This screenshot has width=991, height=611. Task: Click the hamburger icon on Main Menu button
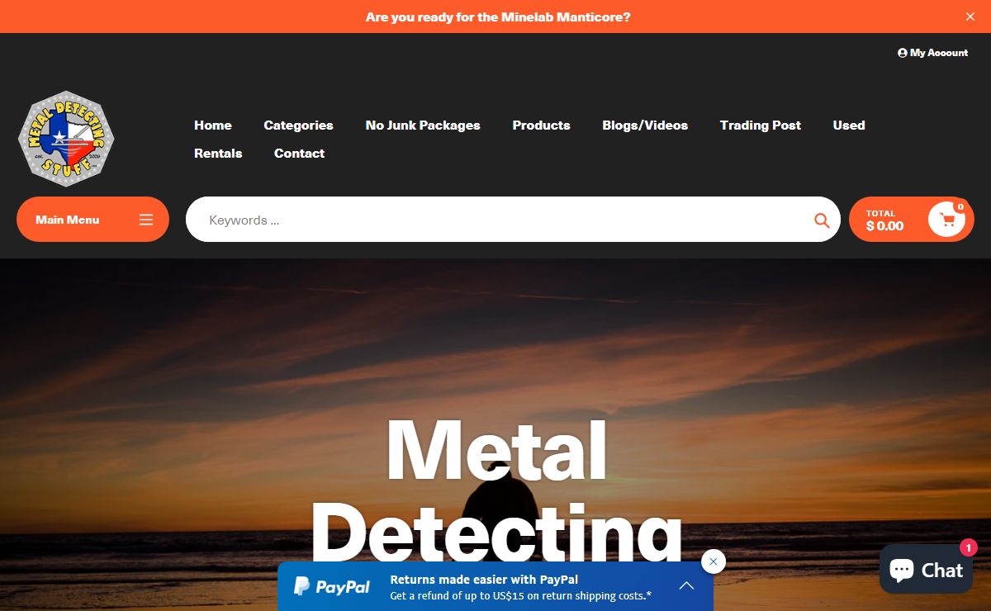click(x=145, y=219)
